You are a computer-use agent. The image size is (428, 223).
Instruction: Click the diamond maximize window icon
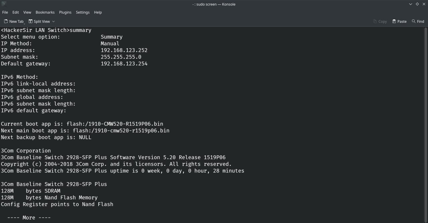(417, 4)
